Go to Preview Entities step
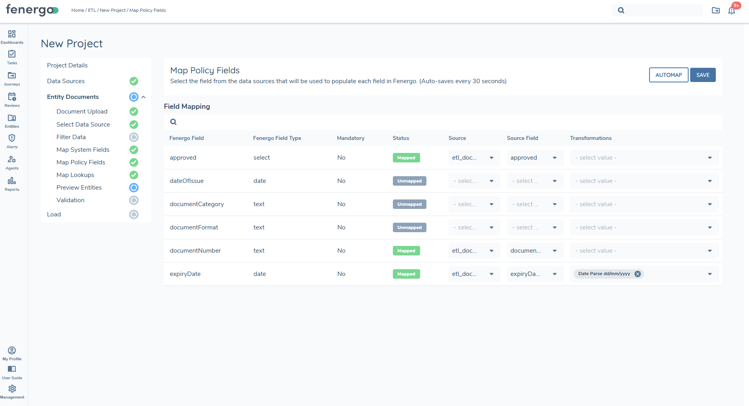 (x=79, y=187)
